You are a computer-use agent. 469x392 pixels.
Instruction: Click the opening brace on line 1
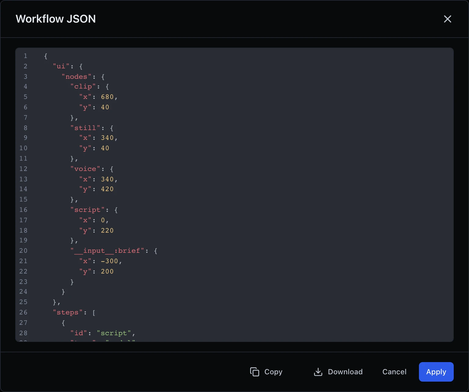46,56
